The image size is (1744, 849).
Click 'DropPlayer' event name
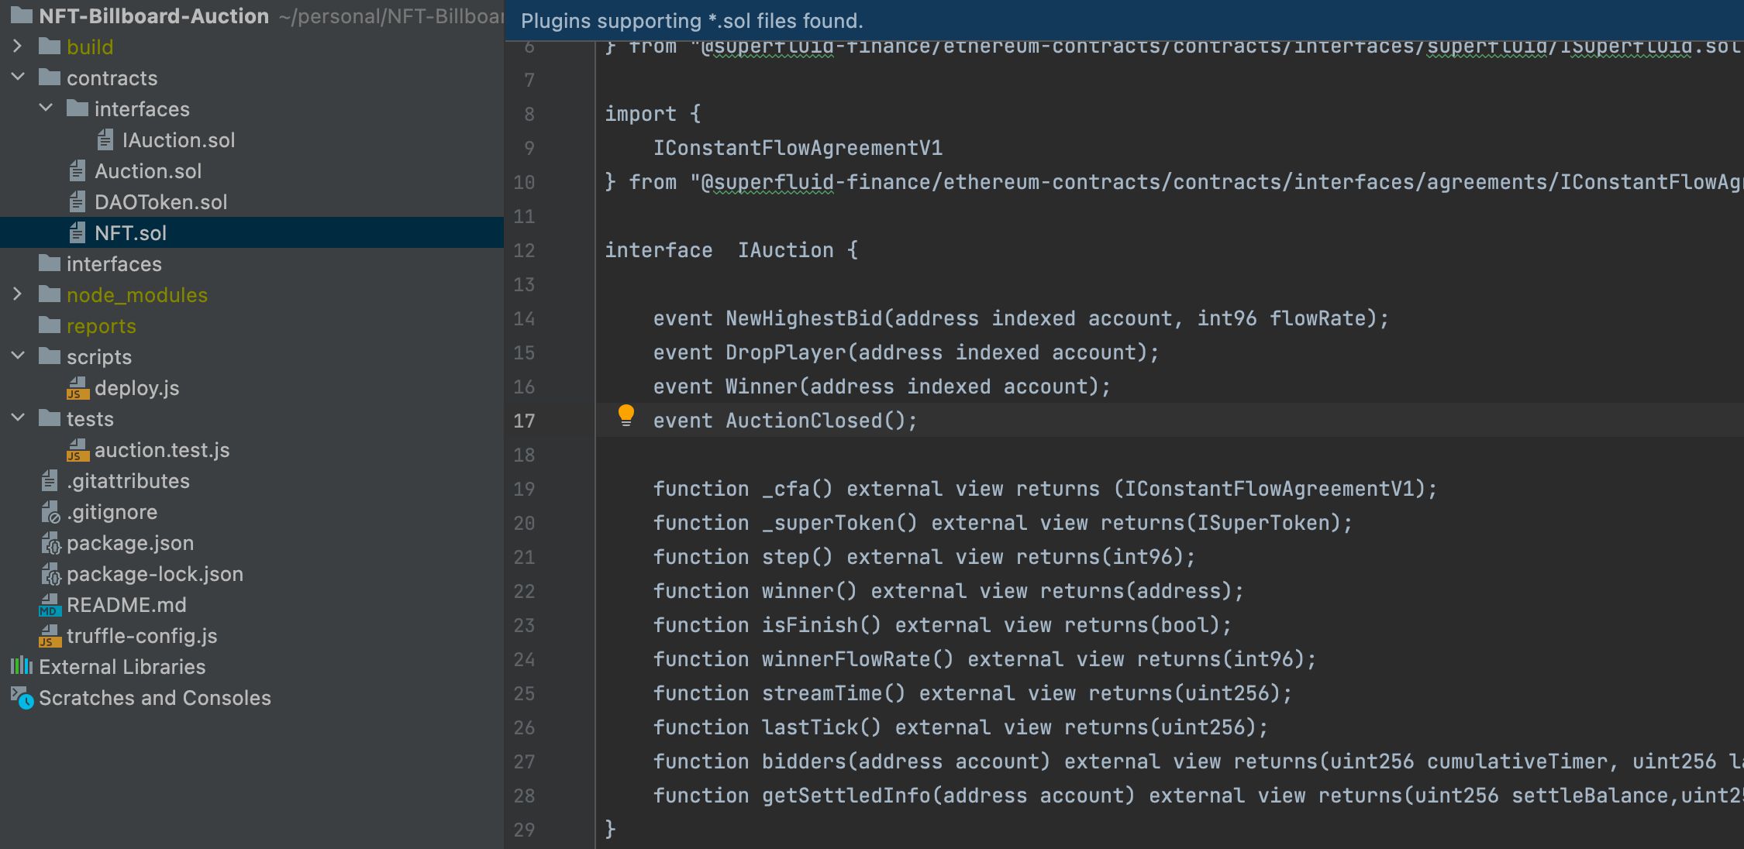click(x=786, y=352)
